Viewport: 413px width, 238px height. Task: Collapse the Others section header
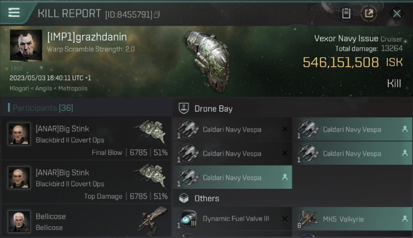pyautogui.click(x=207, y=199)
